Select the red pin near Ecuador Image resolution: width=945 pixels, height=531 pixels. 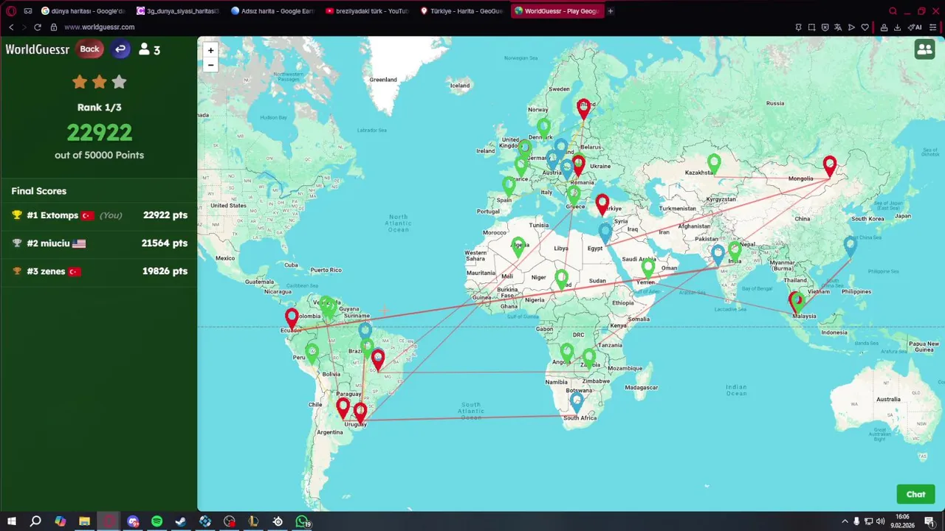pyautogui.click(x=292, y=319)
